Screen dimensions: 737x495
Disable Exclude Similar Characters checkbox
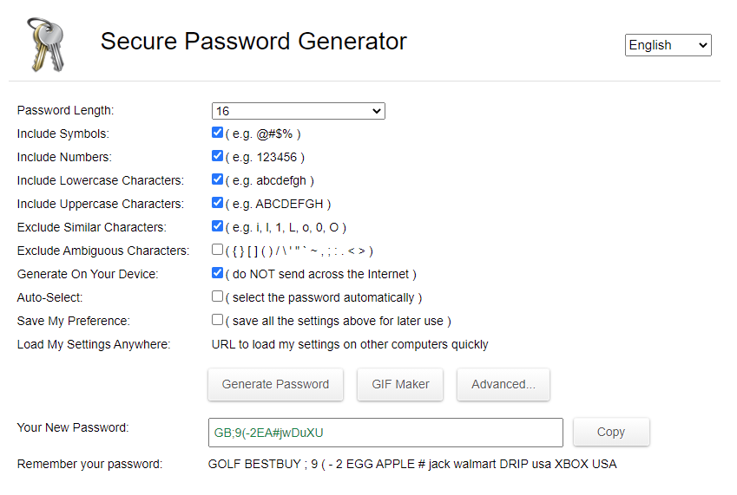tap(217, 226)
